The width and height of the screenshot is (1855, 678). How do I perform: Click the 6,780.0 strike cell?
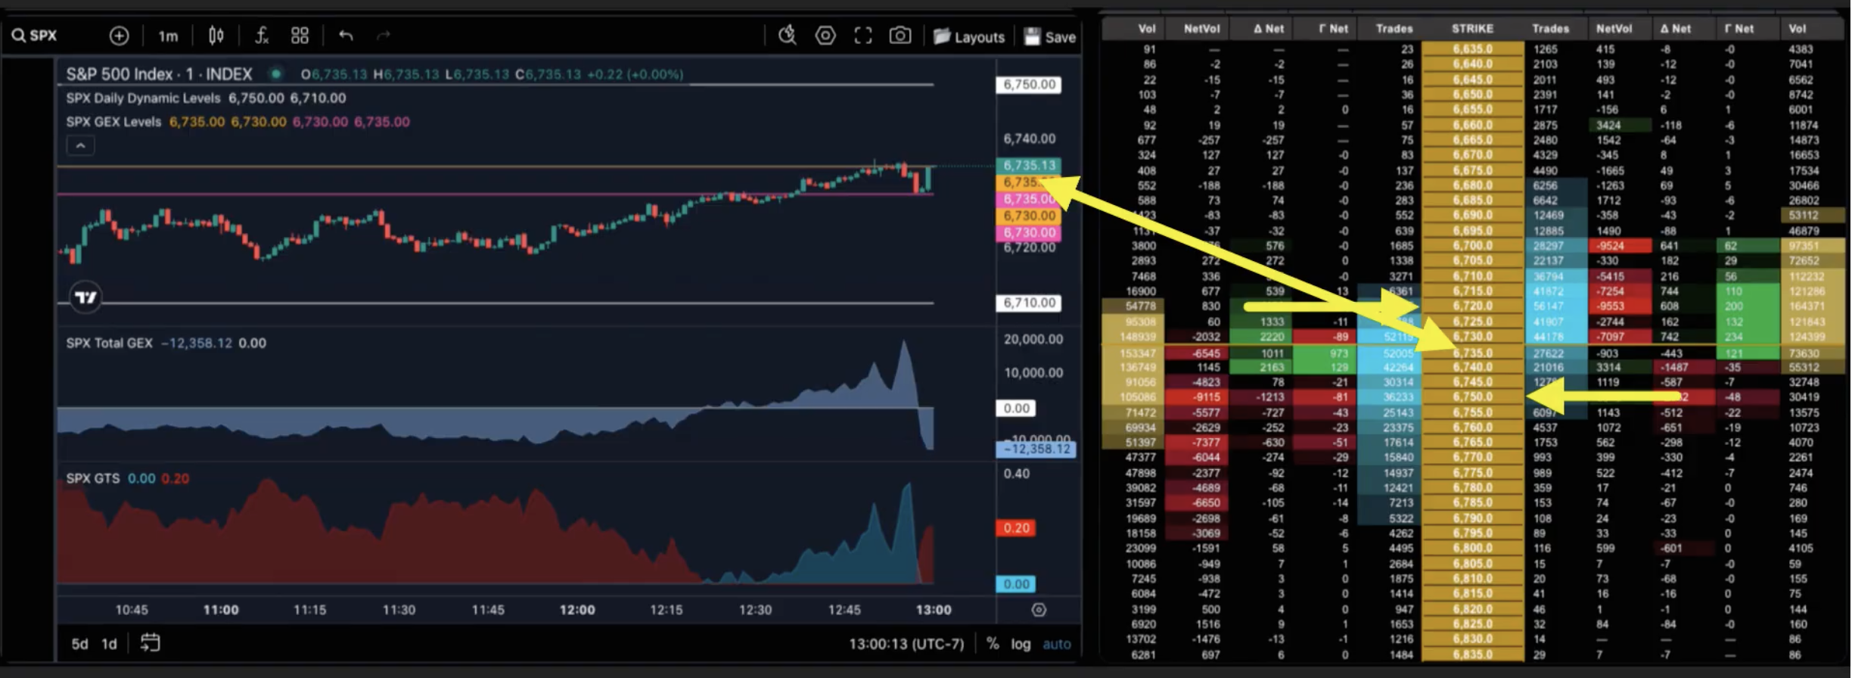pos(1472,488)
